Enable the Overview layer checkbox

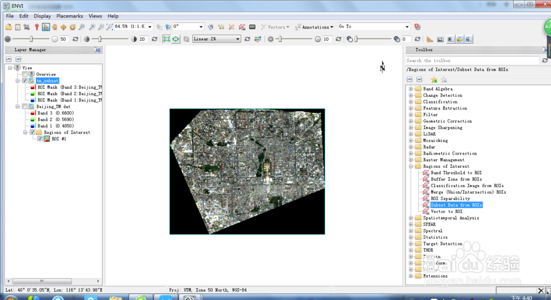pyautogui.click(x=25, y=74)
